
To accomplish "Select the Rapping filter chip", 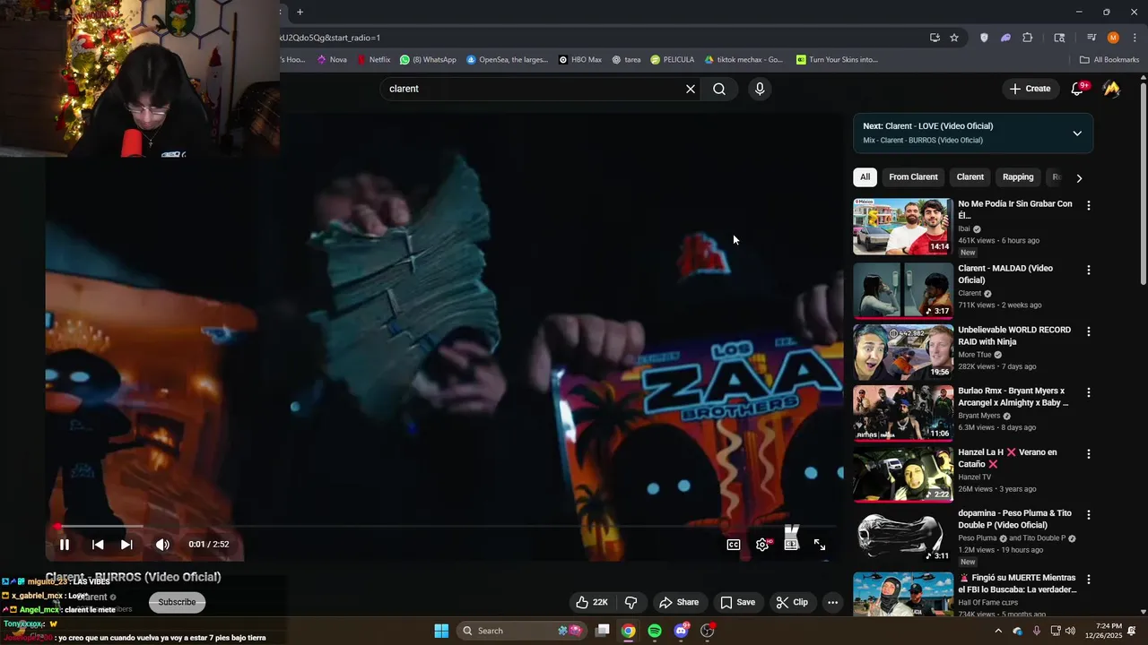I will (x=1018, y=177).
